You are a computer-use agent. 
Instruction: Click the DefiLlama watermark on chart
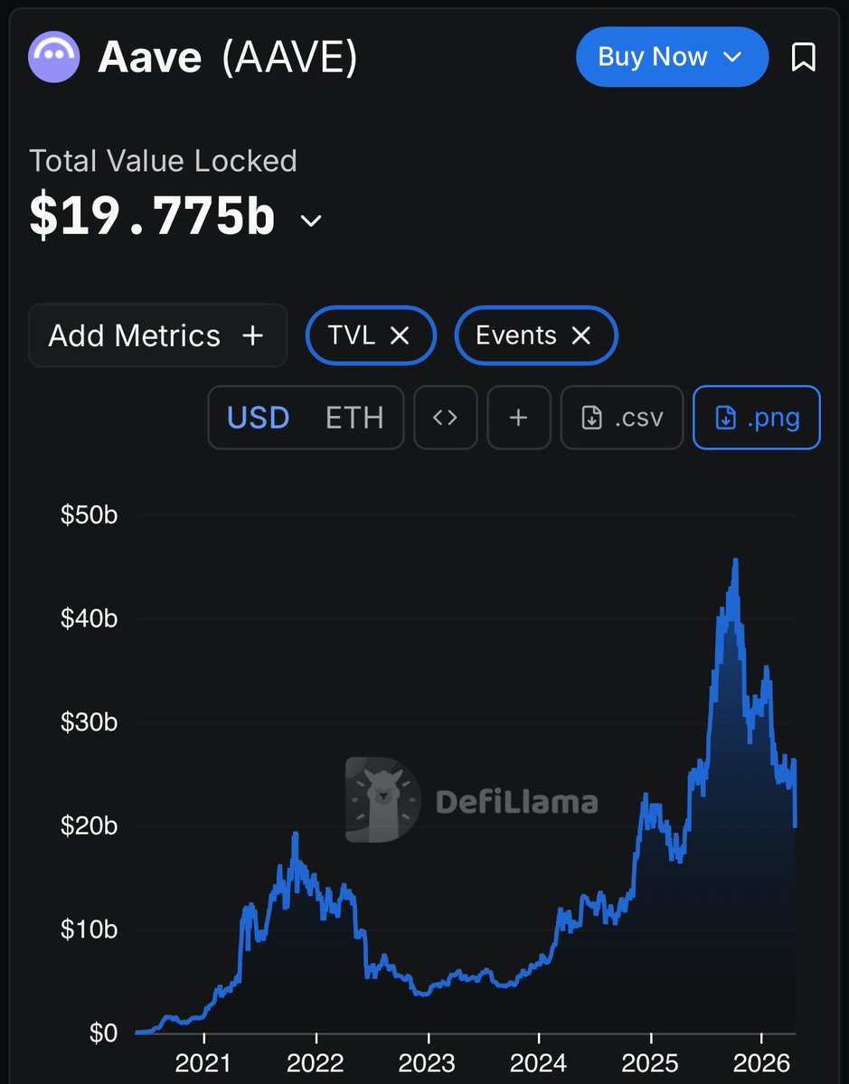click(472, 800)
